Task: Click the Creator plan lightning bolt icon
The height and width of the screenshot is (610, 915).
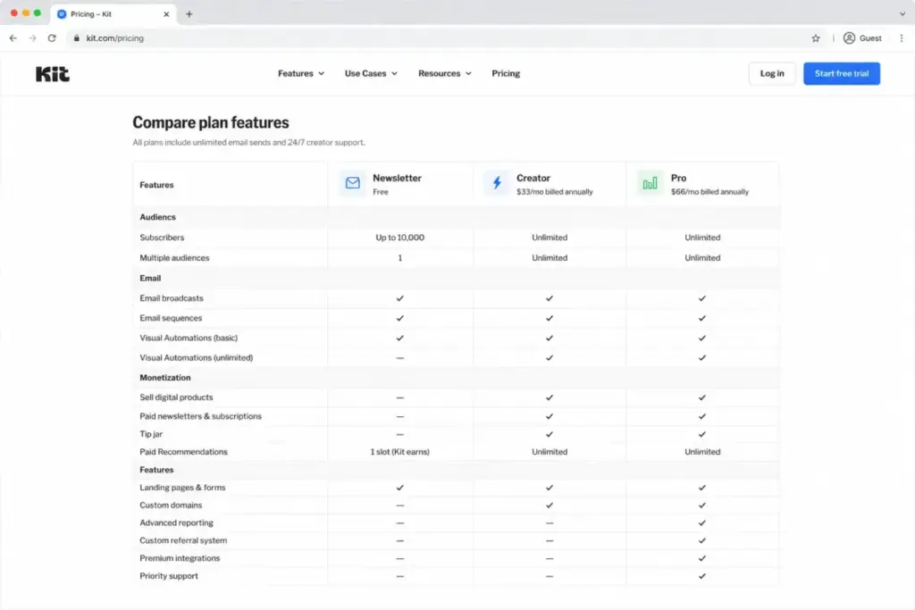Action: (x=497, y=183)
